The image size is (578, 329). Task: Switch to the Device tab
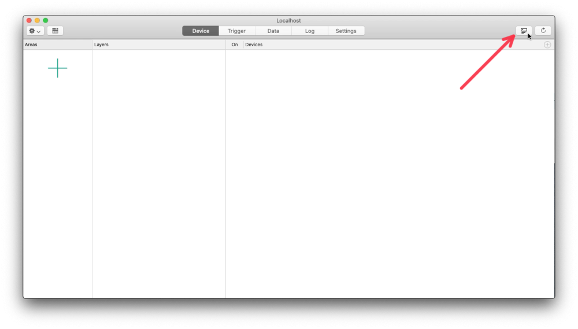tap(201, 31)
